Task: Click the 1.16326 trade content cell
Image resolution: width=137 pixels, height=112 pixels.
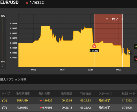Action: tap(46, 101)
